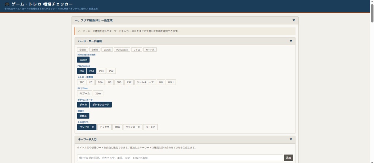
Task: Enable the WiiU chip
Action: pos(171,82)
